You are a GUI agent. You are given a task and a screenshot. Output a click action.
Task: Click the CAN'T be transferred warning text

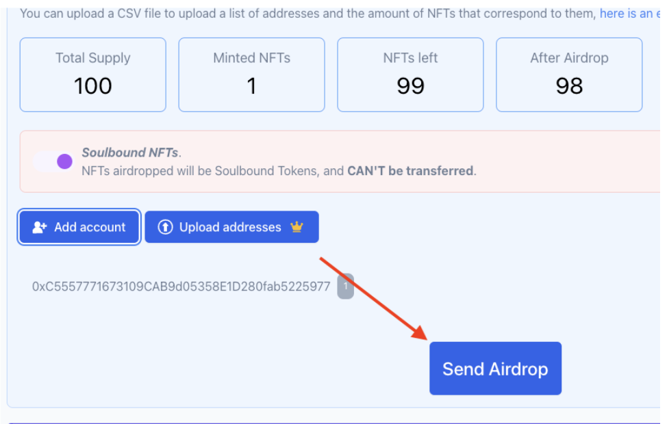[410, 171]
